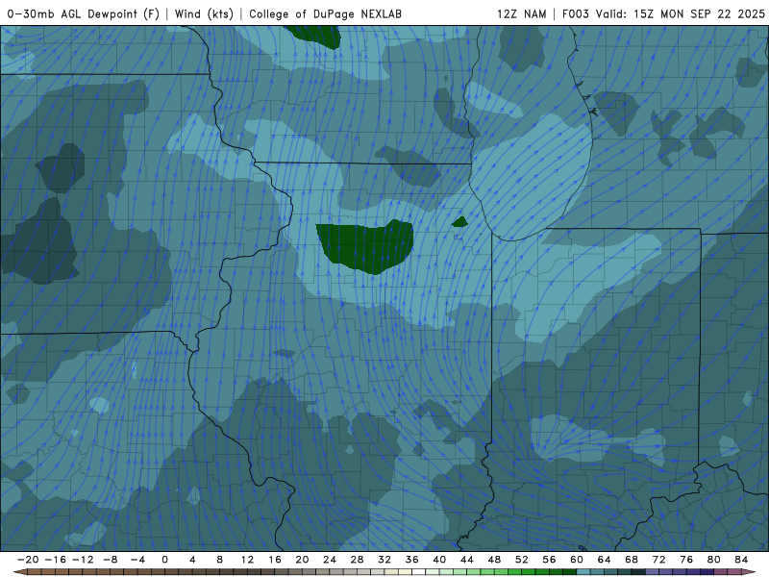
Task: Click the -16 legend value
Action: 55,560
